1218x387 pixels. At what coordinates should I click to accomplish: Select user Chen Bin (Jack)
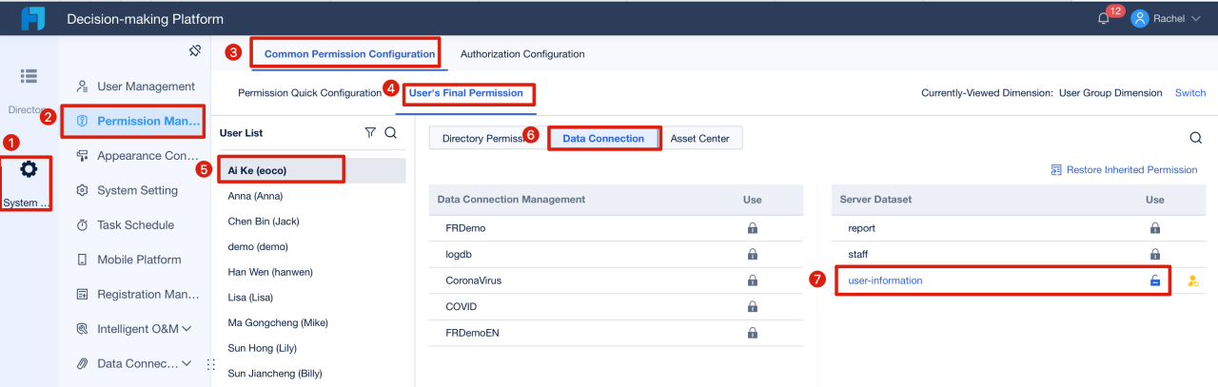coord(311,221)
